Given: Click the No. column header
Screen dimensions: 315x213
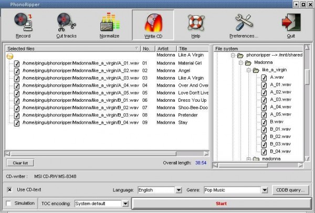Looking at the screenshot, I should (148, 49).
